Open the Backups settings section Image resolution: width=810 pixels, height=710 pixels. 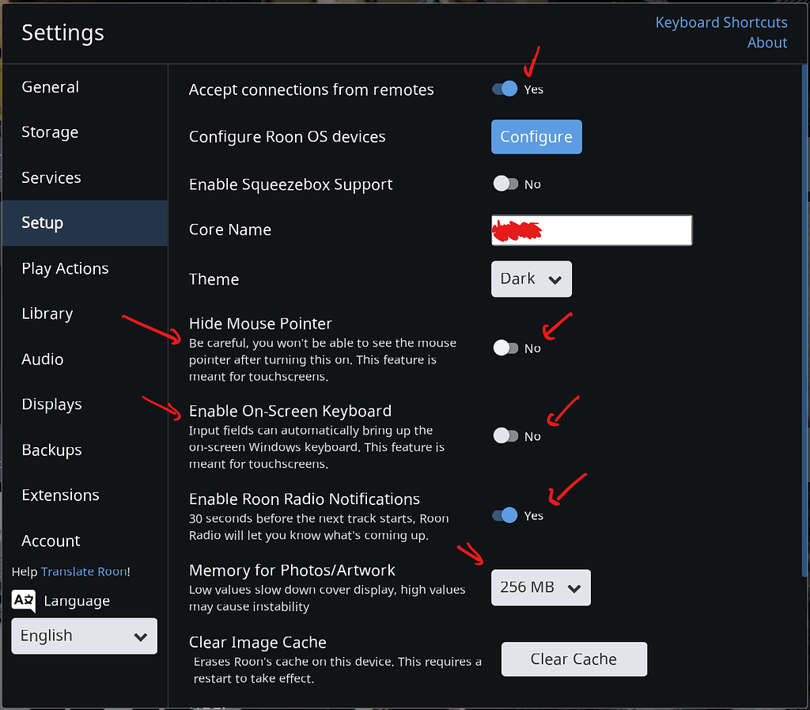click(51, 450)
